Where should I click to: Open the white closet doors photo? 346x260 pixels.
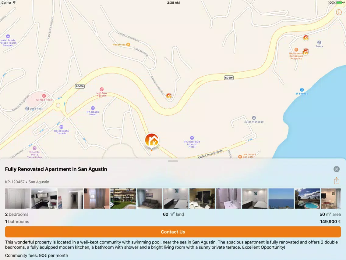click(x=18, y=199)
